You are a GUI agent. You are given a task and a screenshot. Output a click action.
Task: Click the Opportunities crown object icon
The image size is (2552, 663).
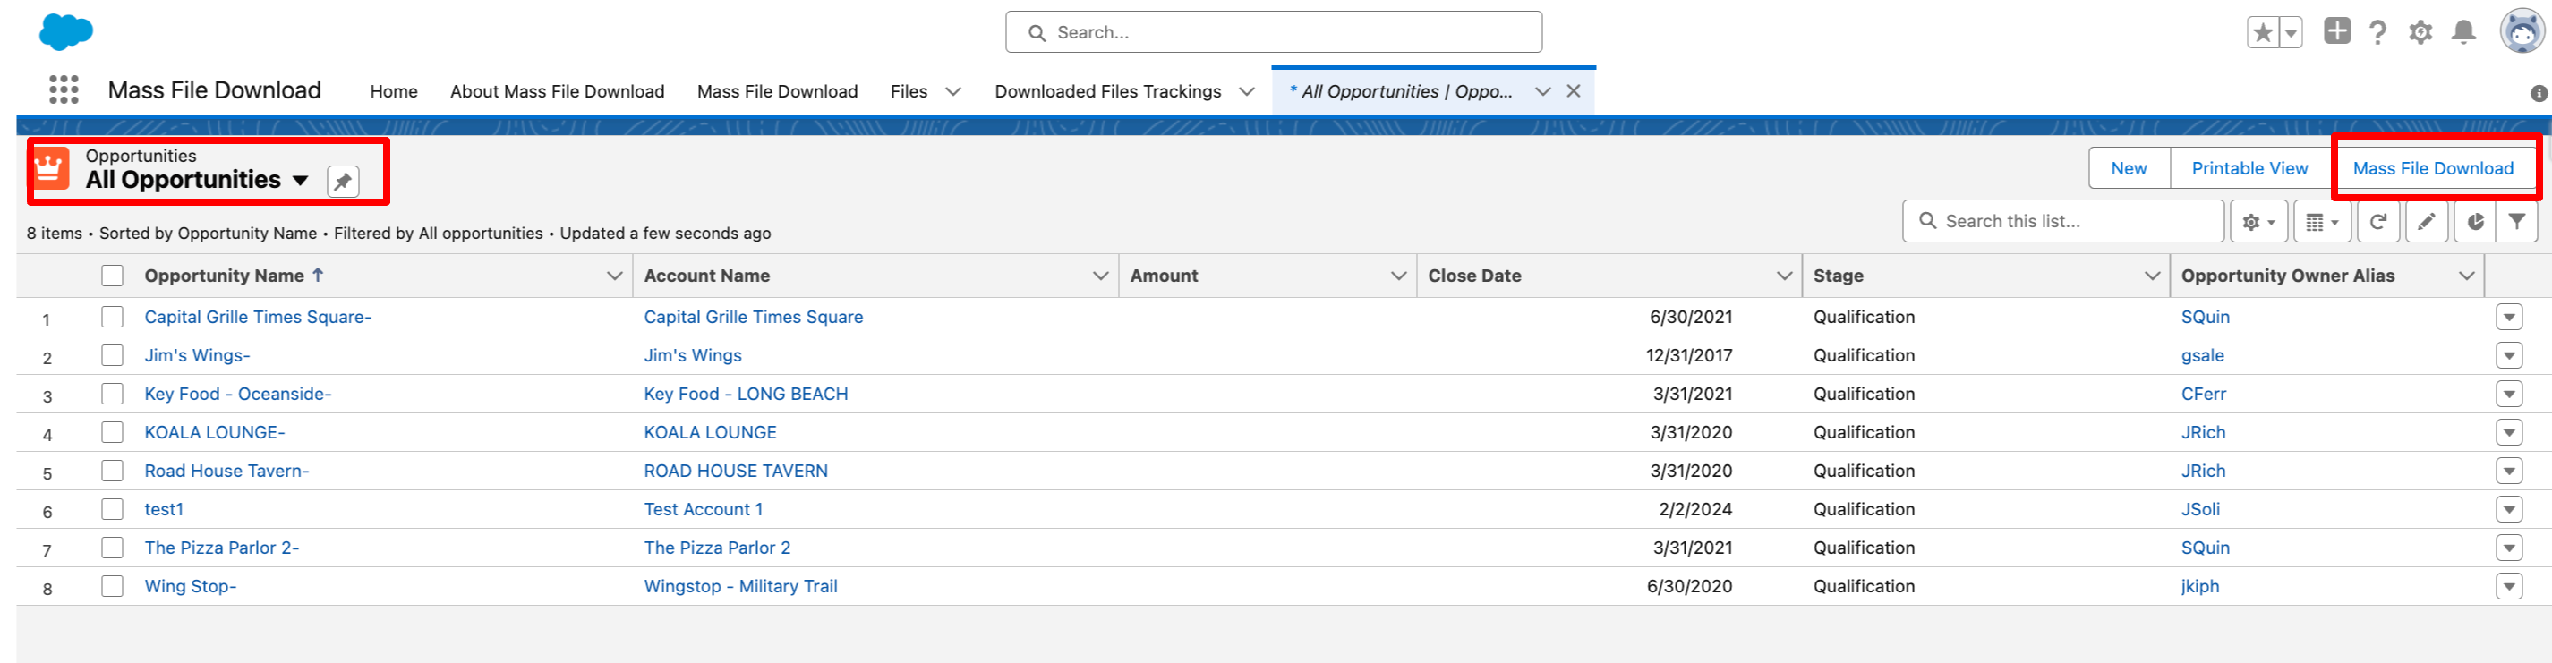49,168
